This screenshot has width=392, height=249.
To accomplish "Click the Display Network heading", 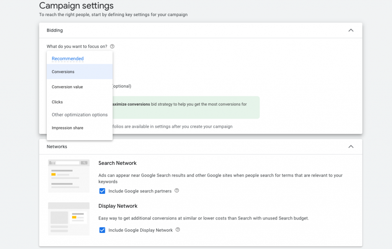I will [x=118, y=206].
